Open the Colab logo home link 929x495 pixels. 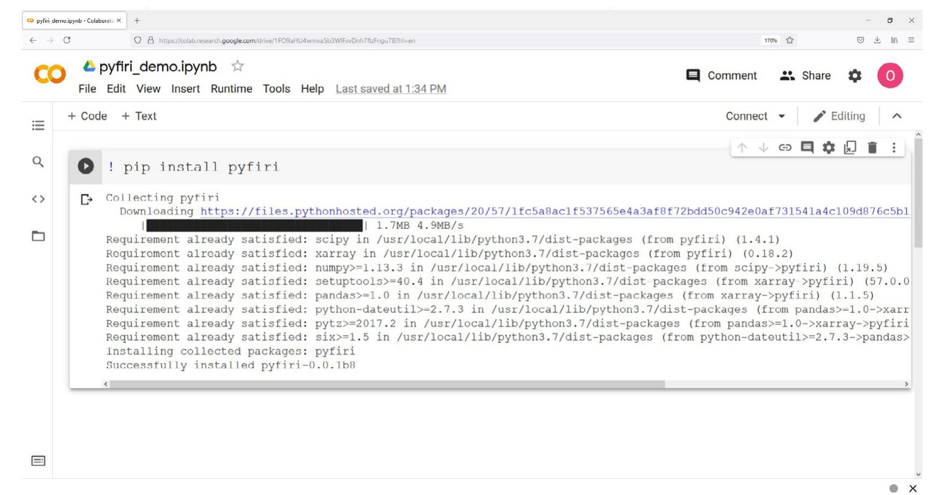tap(50, 74)
